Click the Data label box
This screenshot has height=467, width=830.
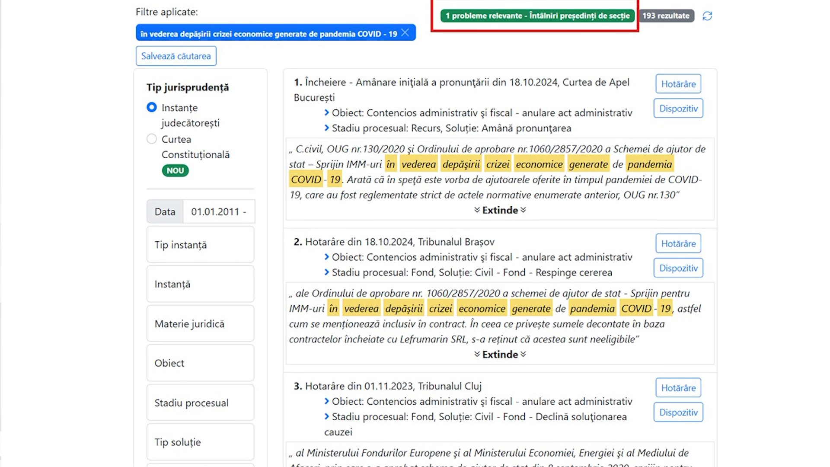(165, 211)
